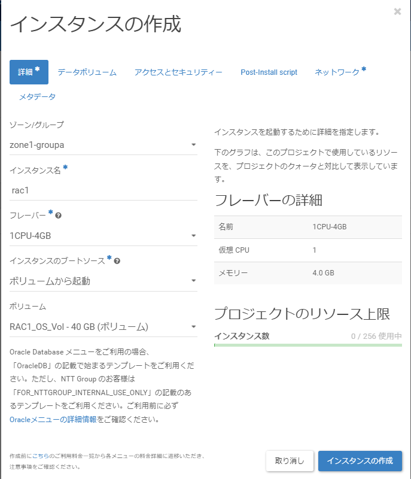411x479 pixels.
Task: Select the メモリー 4.0 GB value
Action: (x=323, y=273)
